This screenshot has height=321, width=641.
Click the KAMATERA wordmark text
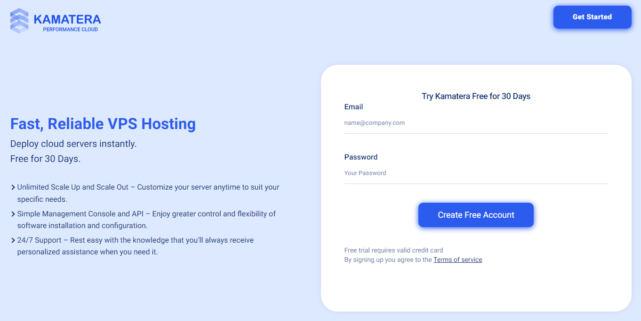coord(67,19)
